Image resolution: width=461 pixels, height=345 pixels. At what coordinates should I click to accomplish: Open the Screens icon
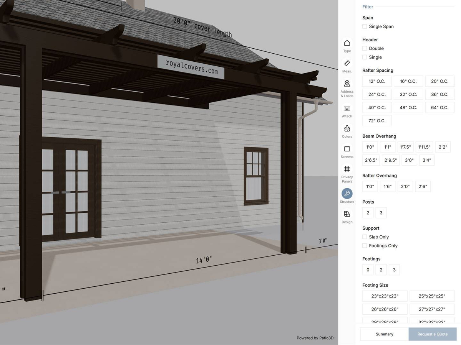pos(347,149)
